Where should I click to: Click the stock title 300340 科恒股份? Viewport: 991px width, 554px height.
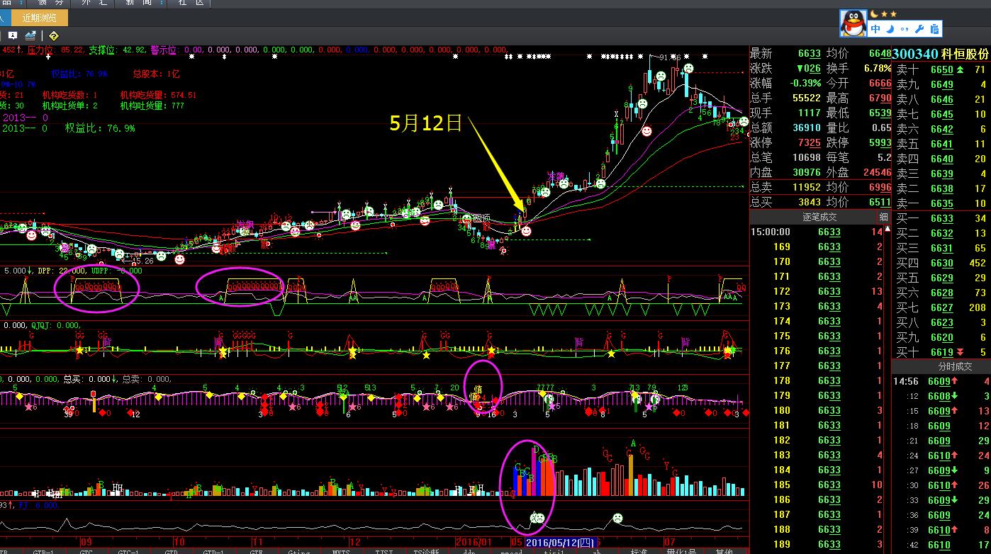(940, 54)
